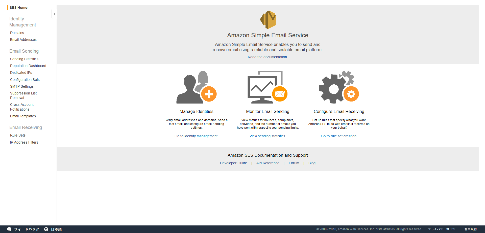Click フィードバック in the footer

[27, 229]
